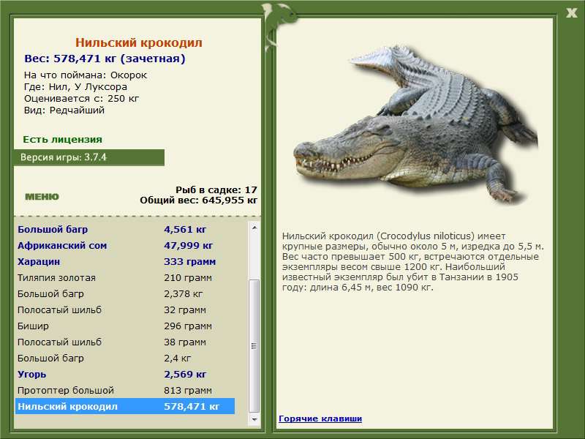585x439 pixels.
Task: Click the Нильский крокодил title heading
Action: click(138, 42)
